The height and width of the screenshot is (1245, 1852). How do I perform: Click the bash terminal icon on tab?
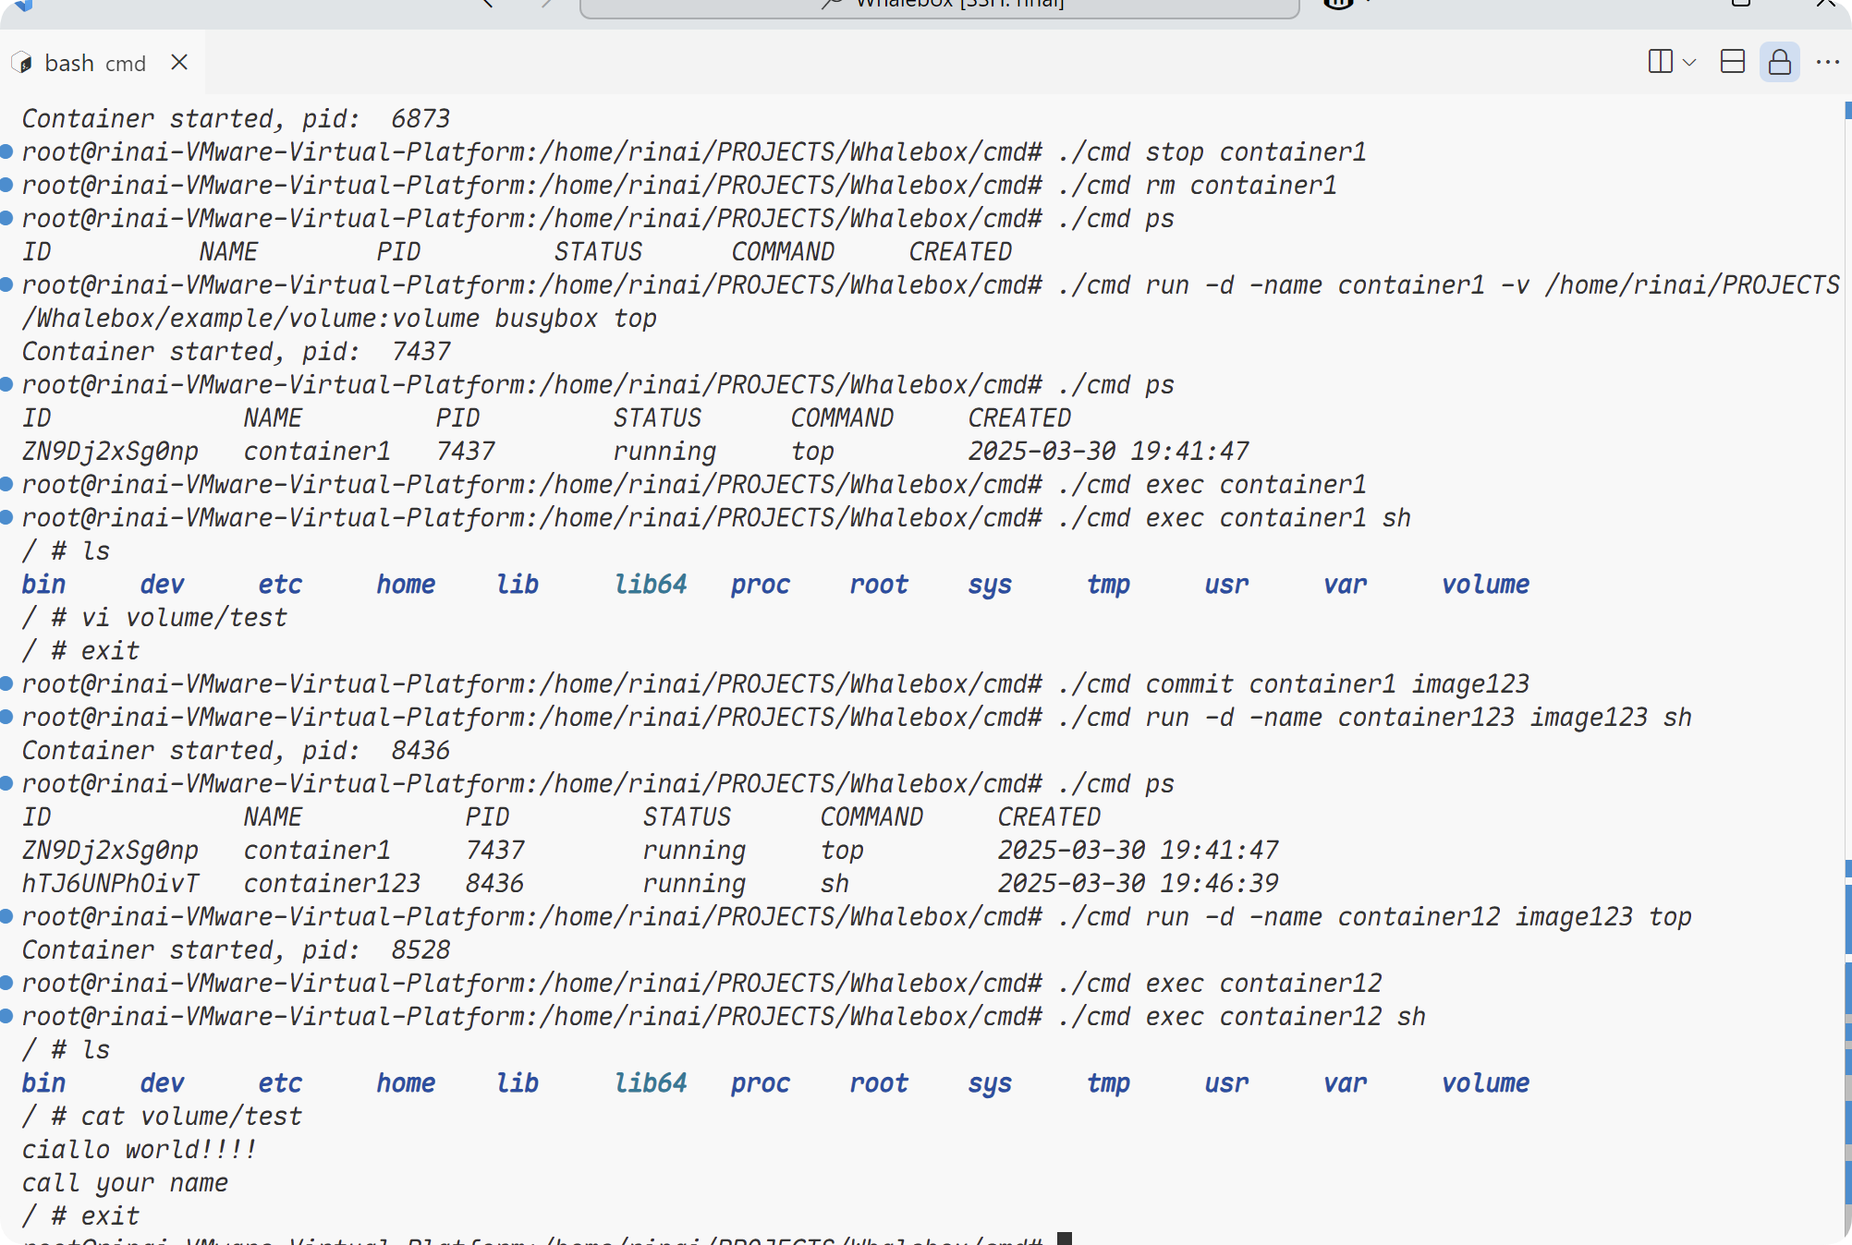pyautogui.click(x=22, y=63)
